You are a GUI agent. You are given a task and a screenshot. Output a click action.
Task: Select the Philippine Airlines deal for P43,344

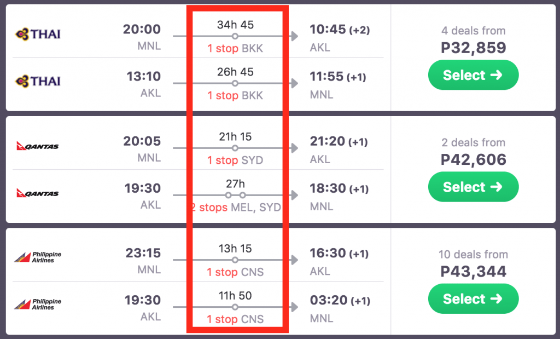coord(473,299)
